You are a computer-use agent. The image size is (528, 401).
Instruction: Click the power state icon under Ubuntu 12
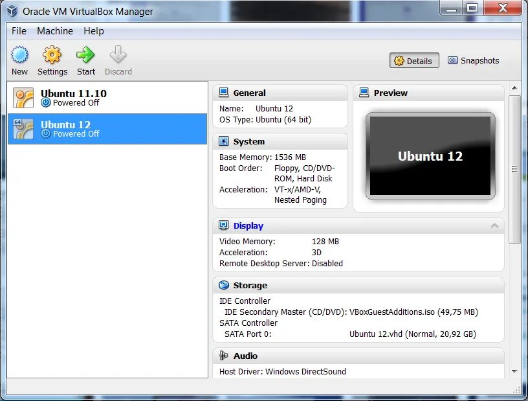pyautogui.click(x=46, y=133)
